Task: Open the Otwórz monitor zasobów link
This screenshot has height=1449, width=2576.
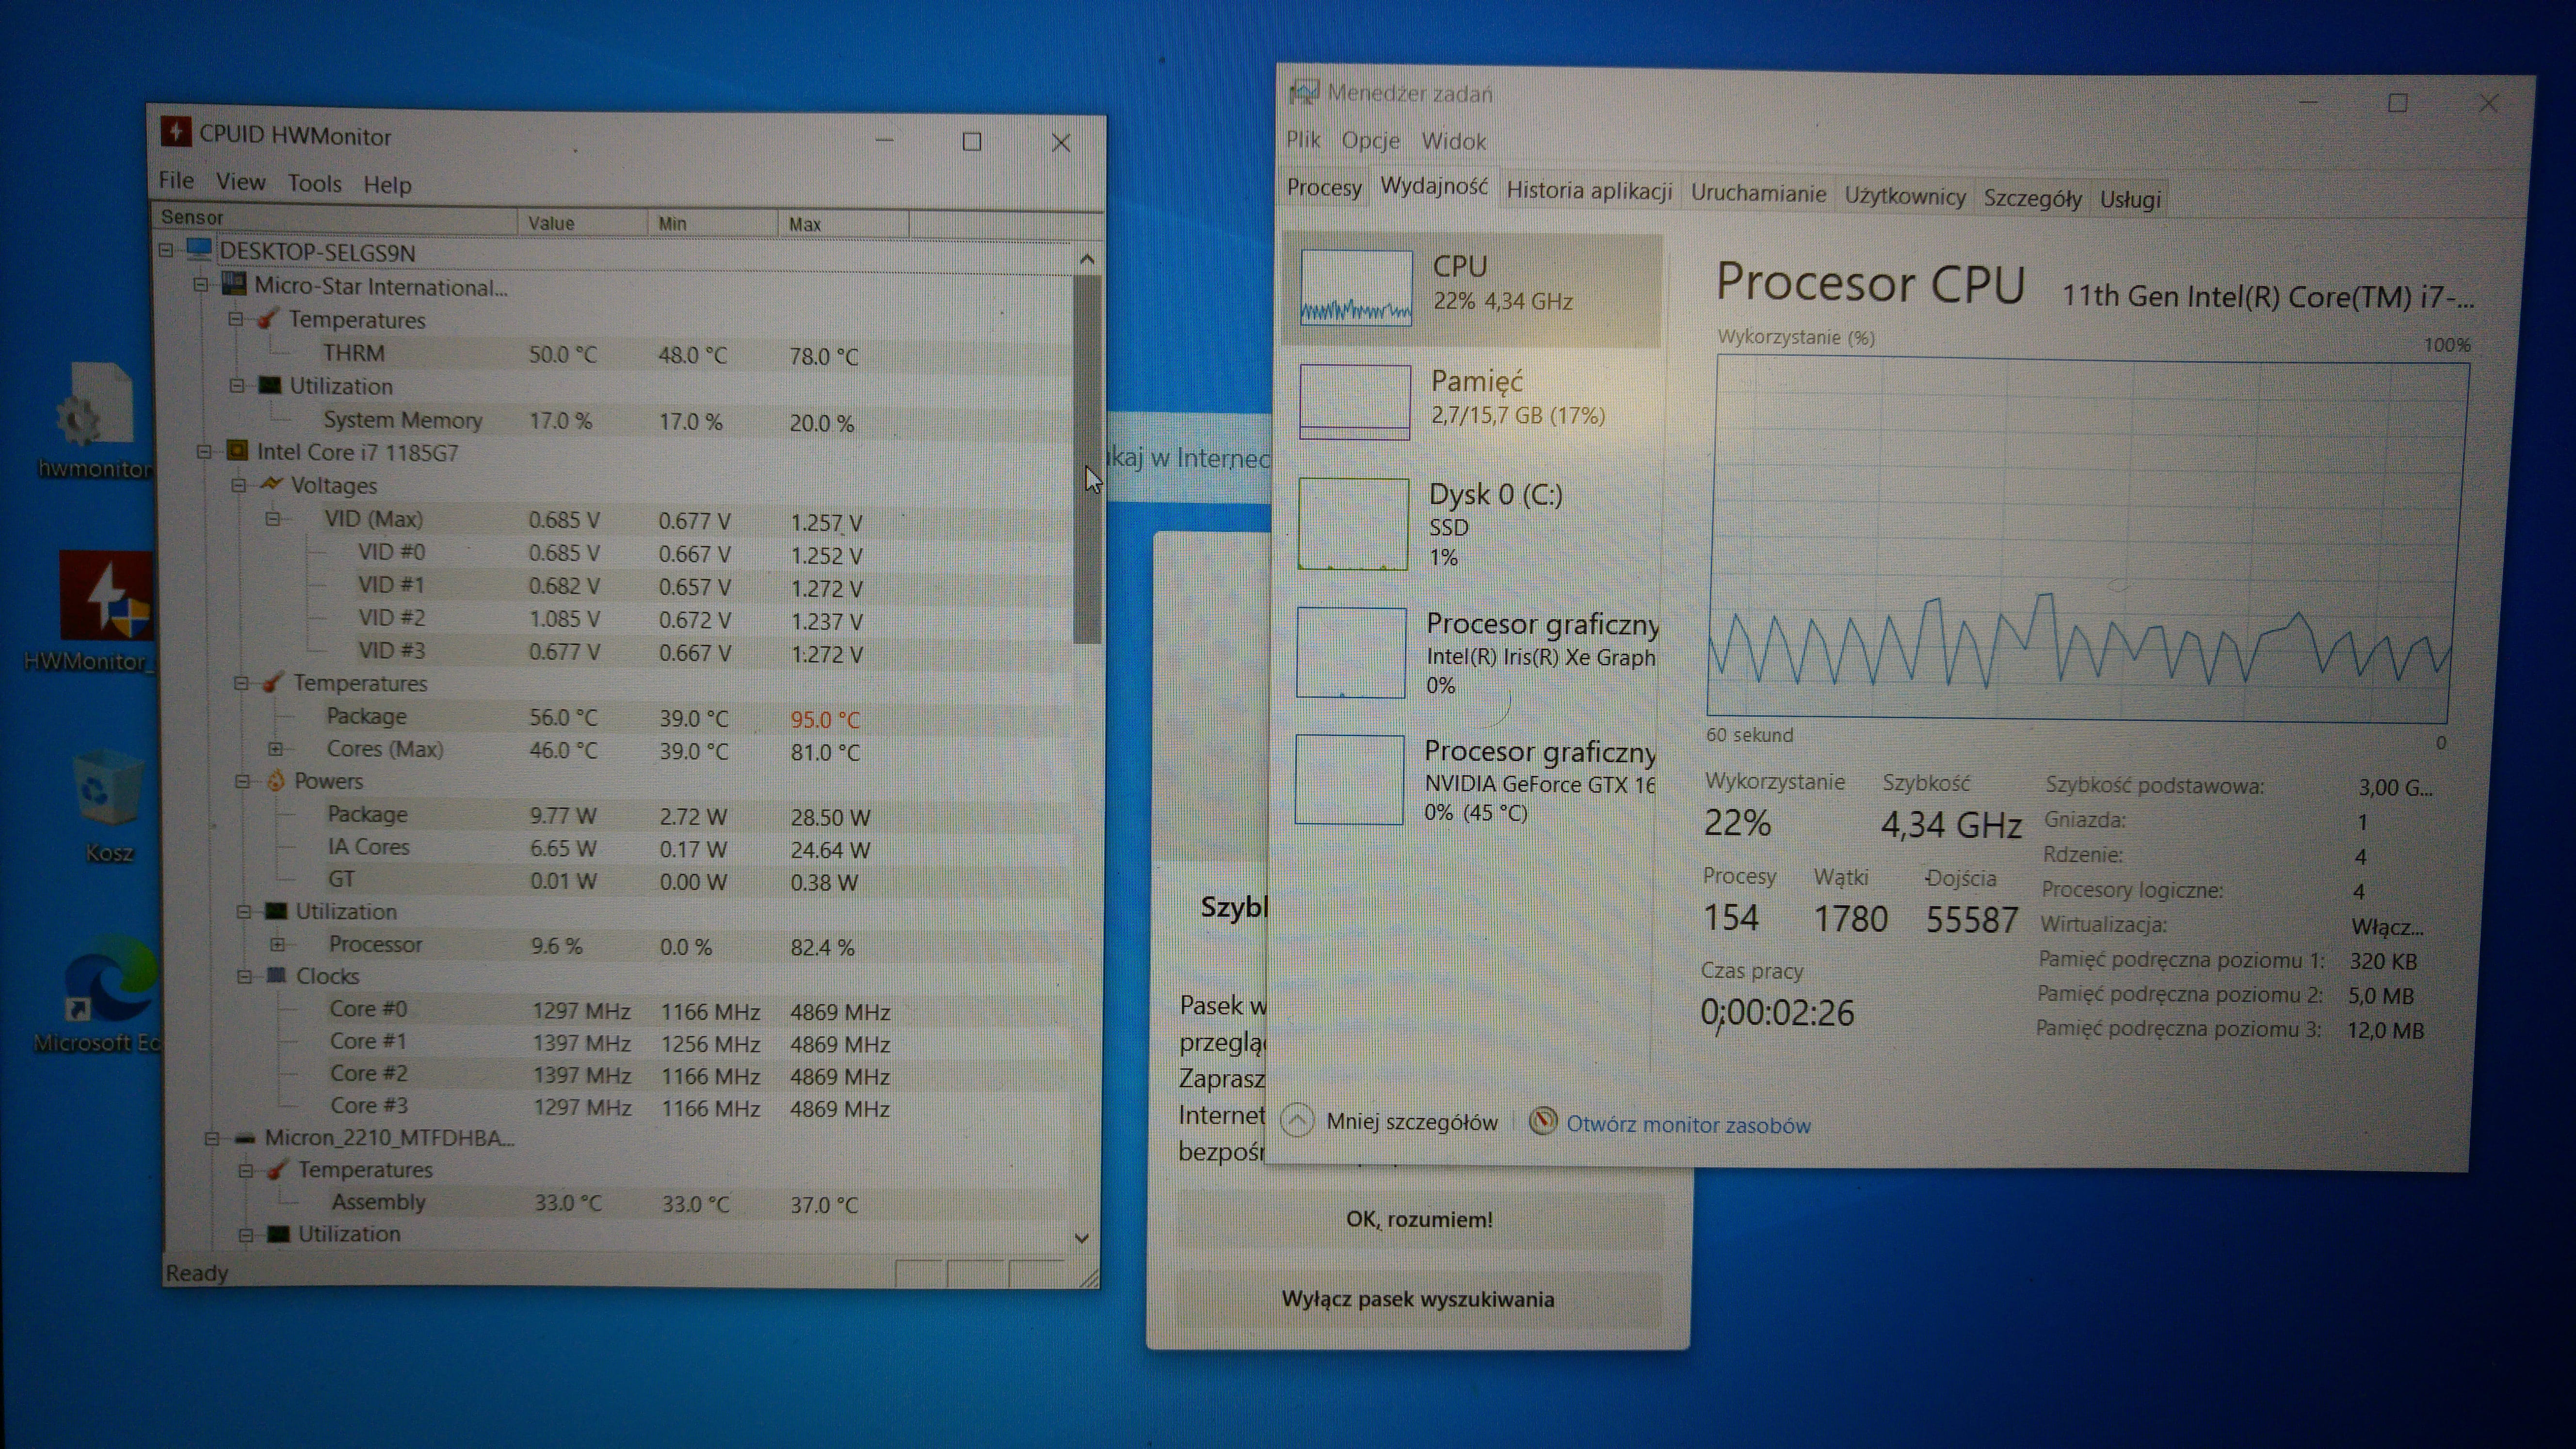Action: [x=1688, y=1124]
